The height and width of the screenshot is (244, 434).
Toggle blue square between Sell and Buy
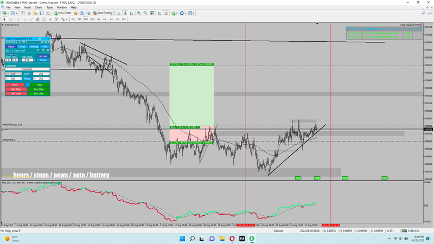28,85
